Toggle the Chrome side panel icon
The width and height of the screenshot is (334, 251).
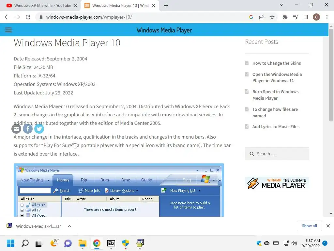(306, 17)
